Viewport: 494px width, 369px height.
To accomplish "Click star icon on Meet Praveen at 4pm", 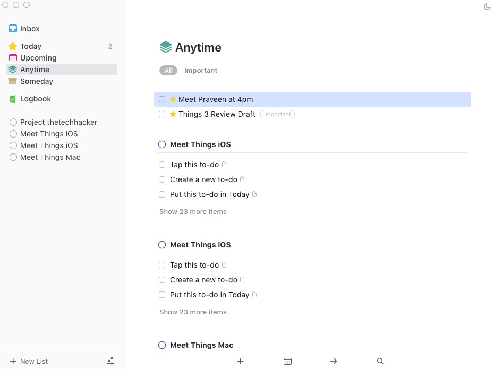I will coord(173,99).
